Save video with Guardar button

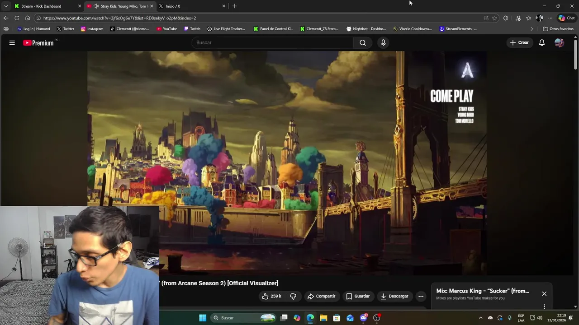tap(358, 296)
